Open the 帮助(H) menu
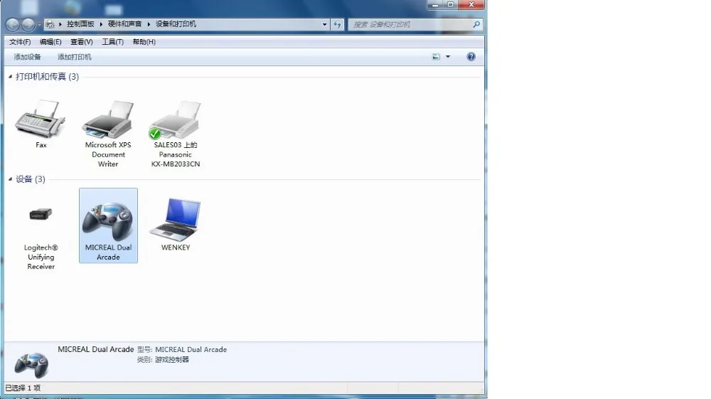 (x=144, y=42)
